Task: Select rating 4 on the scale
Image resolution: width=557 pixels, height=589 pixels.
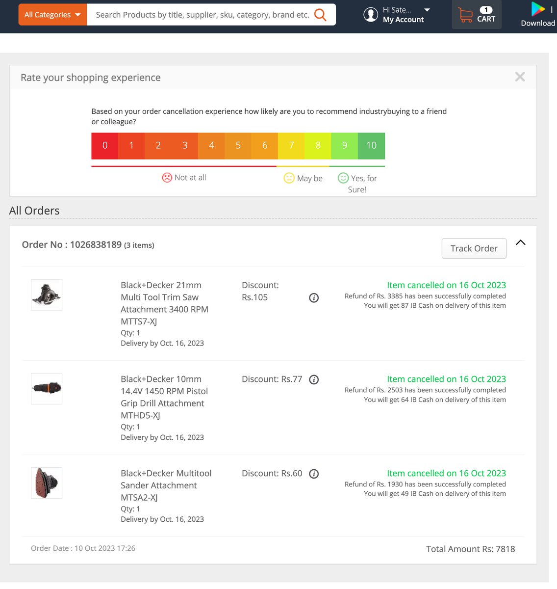Action: [211, 146]
